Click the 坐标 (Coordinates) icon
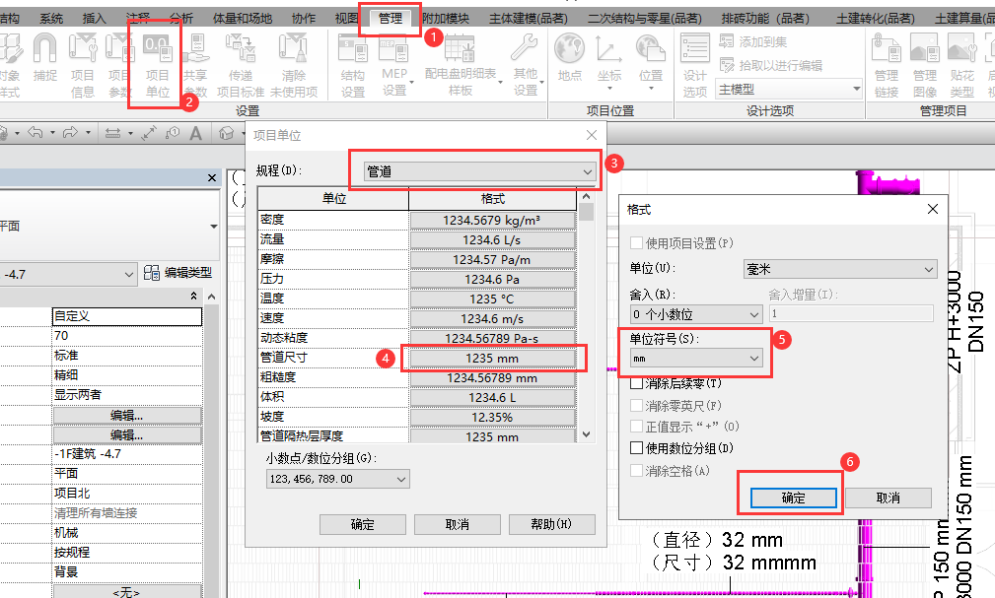The height and width of the screenshot is (598, 995). 608,48
